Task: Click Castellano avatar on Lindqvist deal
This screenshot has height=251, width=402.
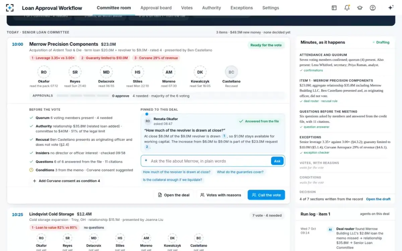Action: [199, 238]
